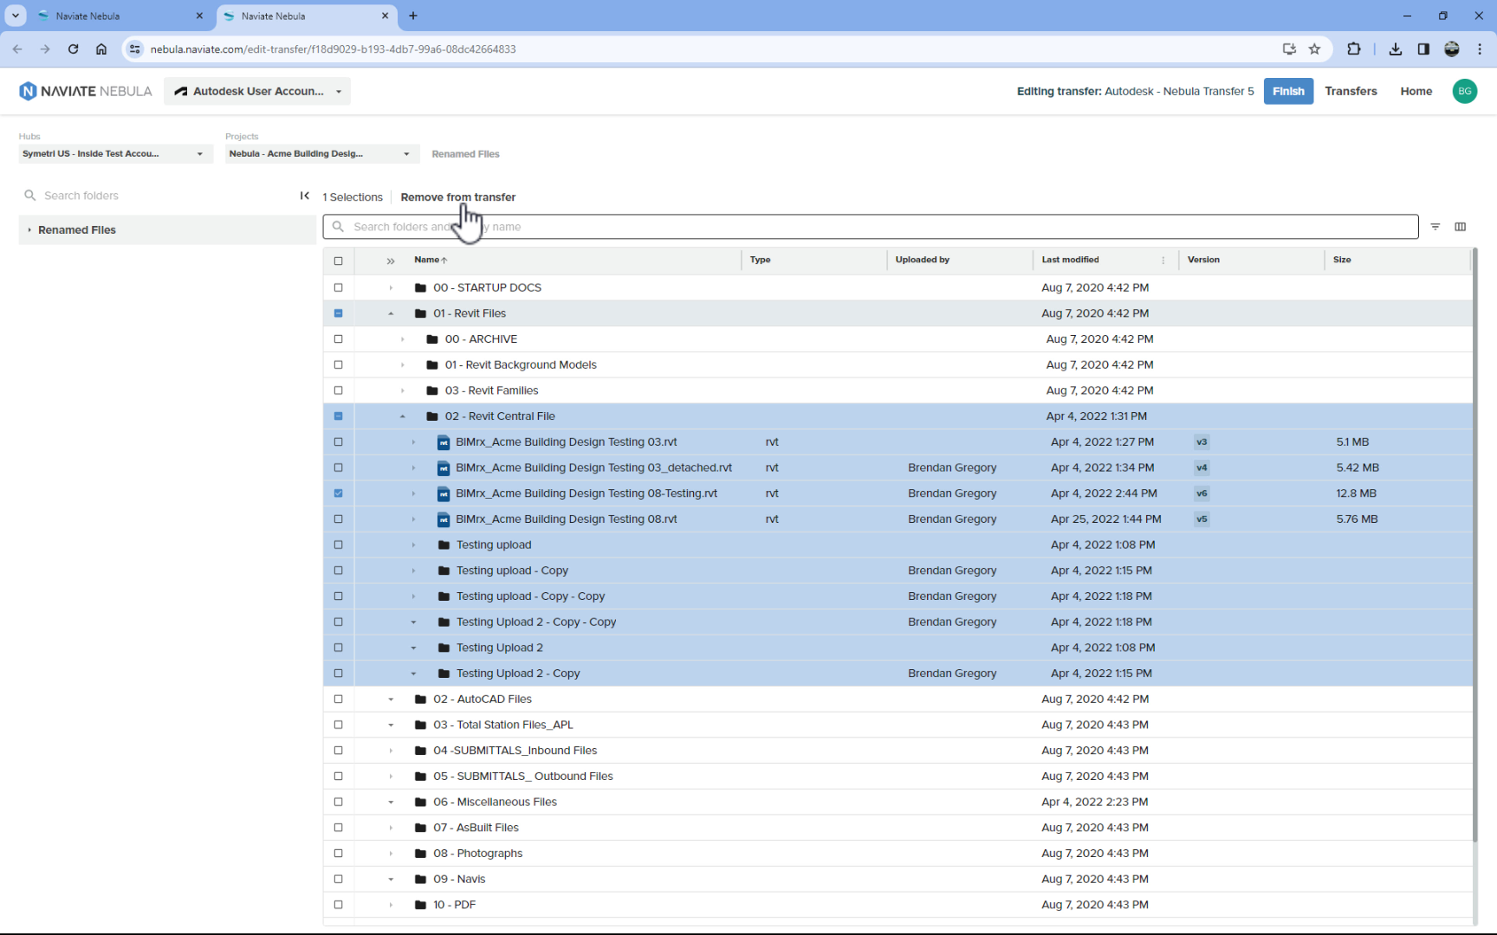Uncheck BIMrx Testing 08-Testing.rvt checkbox
The image size is (1497, 935).
point(339,493)
